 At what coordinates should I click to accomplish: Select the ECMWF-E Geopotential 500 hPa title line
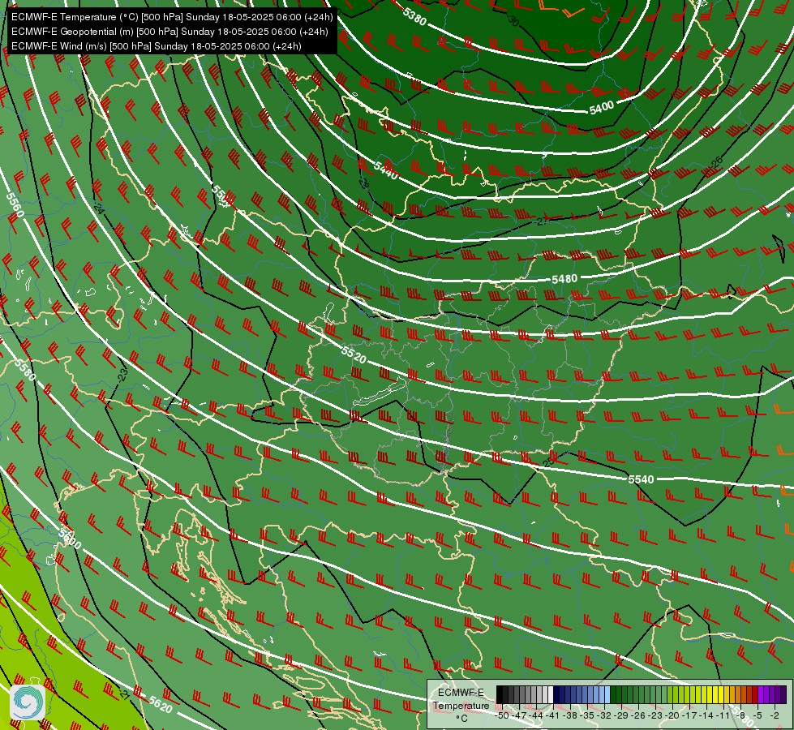170,32
